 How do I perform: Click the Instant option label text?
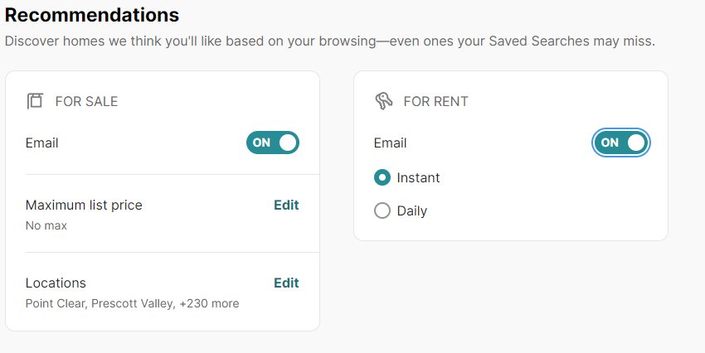point(418,178)
